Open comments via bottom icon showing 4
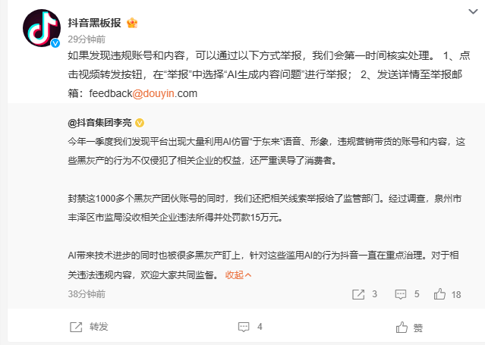This screenshot has height=345, width=485. pos(250,327)
